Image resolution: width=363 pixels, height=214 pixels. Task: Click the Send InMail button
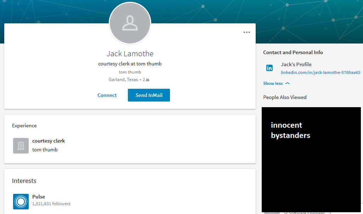click(x=149, y=95)
